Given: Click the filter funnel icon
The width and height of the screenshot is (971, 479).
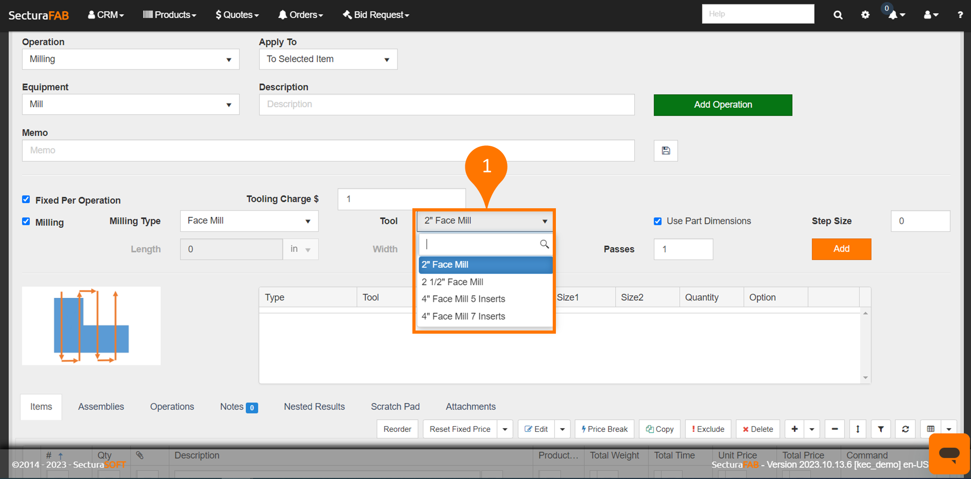Looking at the screenshot, I should click(880, 429).
